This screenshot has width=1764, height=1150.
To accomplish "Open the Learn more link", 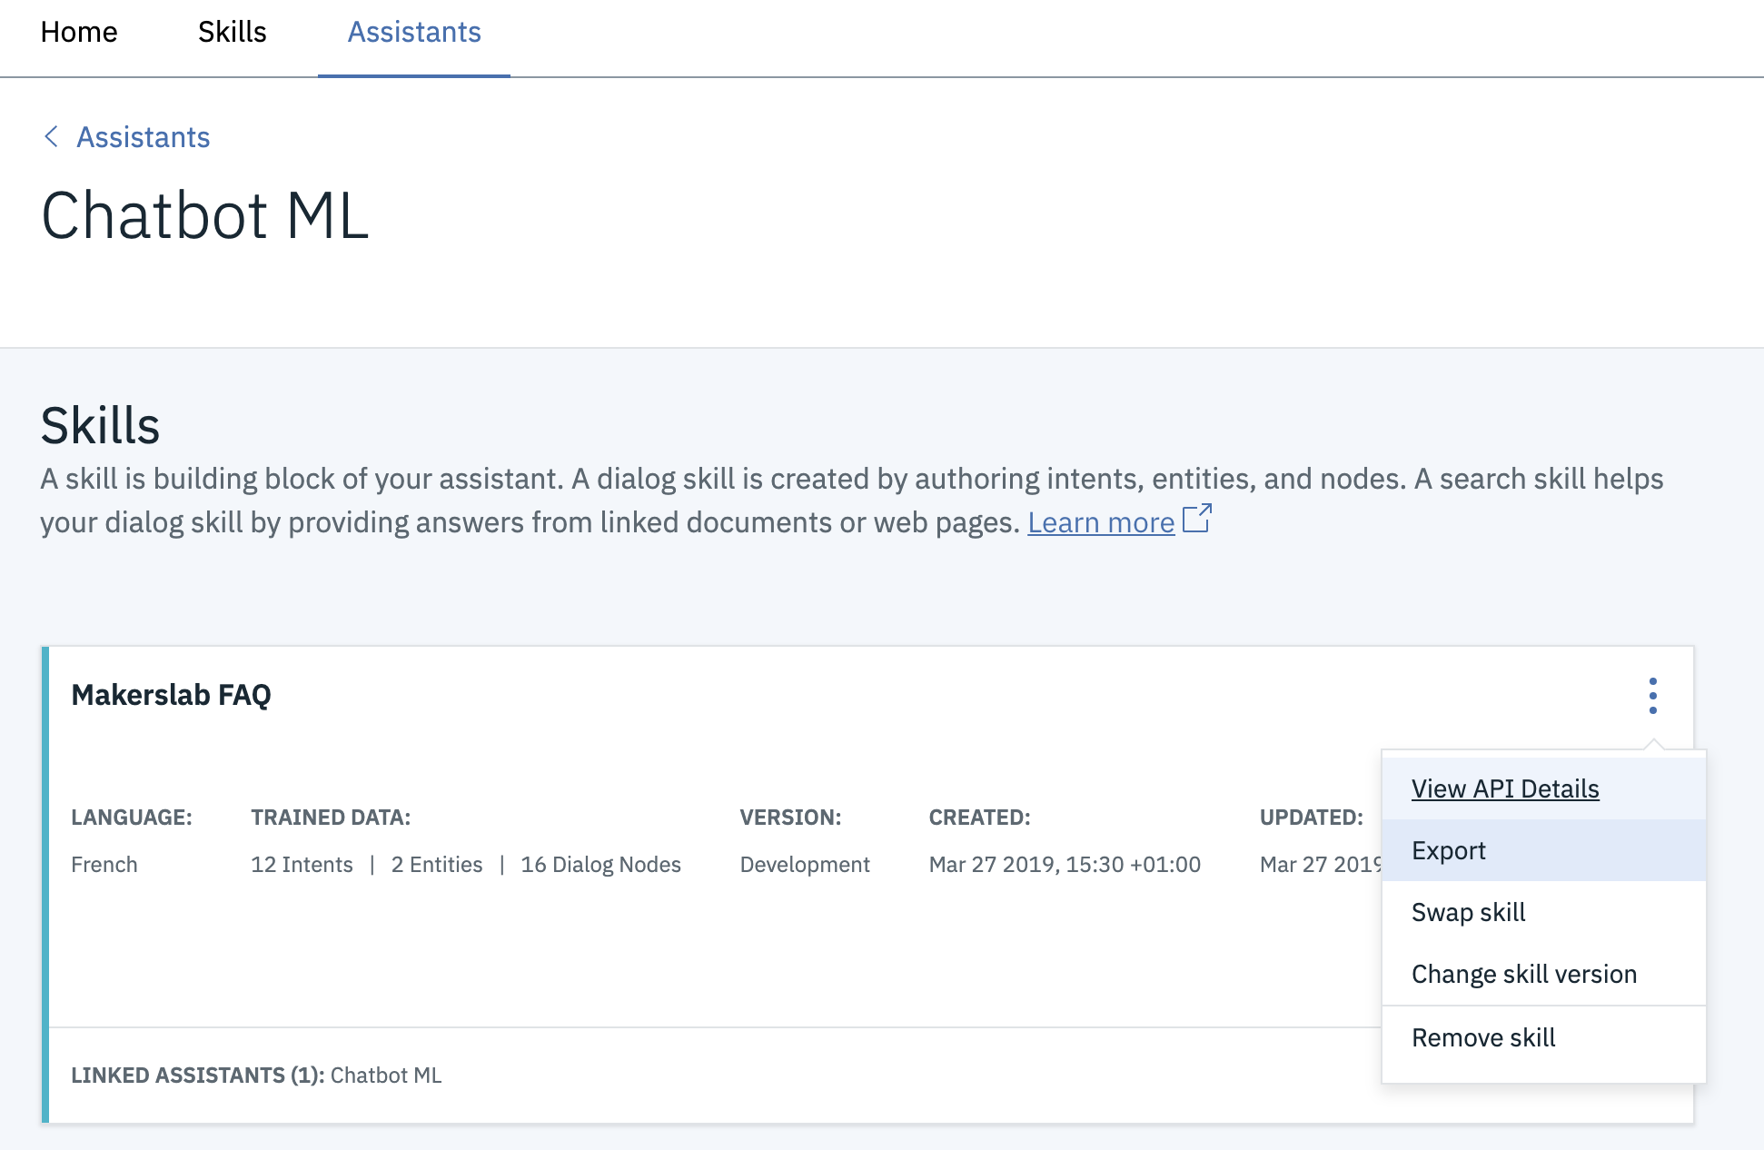I will point(1100,522).
